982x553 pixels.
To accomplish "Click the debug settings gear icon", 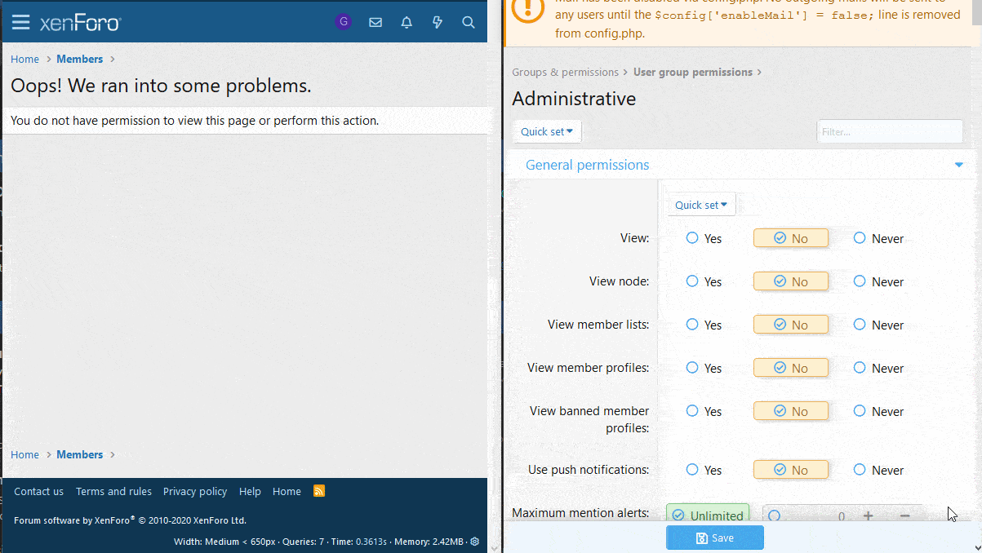I will [474, 542].
